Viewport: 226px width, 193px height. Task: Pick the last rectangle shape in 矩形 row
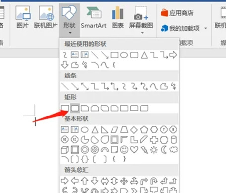(144, 108)
